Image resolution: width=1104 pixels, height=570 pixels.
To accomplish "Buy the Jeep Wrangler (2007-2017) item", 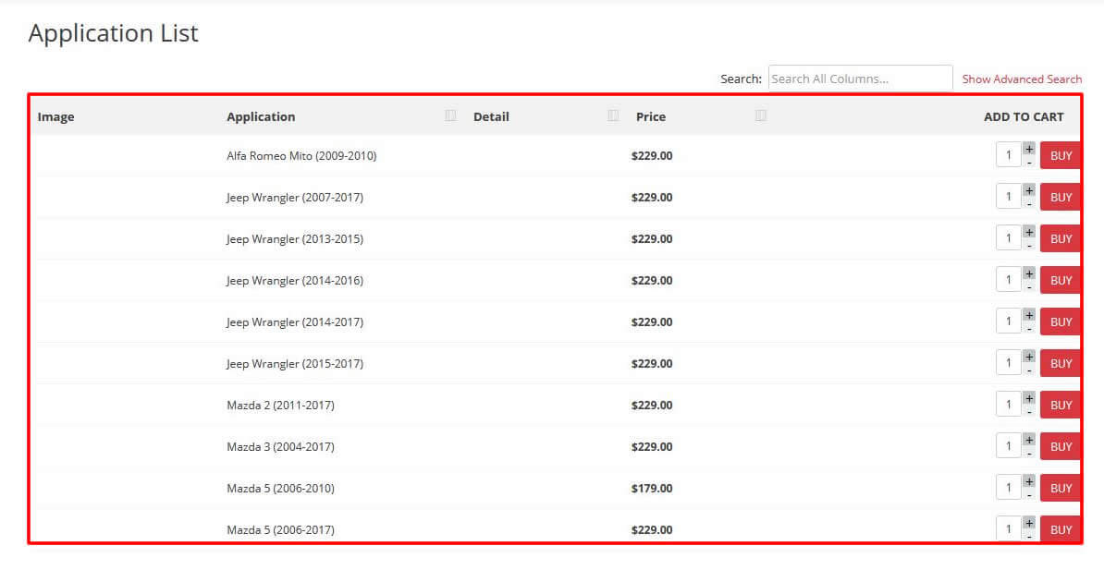I will (x=1061, y=197).
